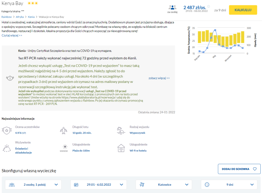Open the '29.01 - 6.02.2022' date dropdown
The height and width of the screenshot is (193, 262).
click(98, 185)
